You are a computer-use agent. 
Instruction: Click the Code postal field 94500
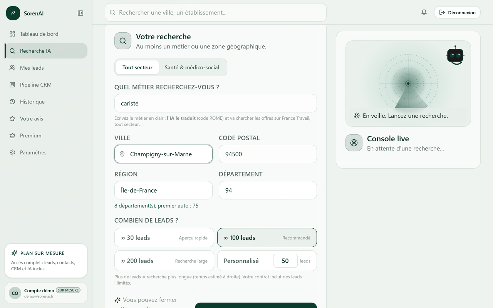click(x=268, y=154)
